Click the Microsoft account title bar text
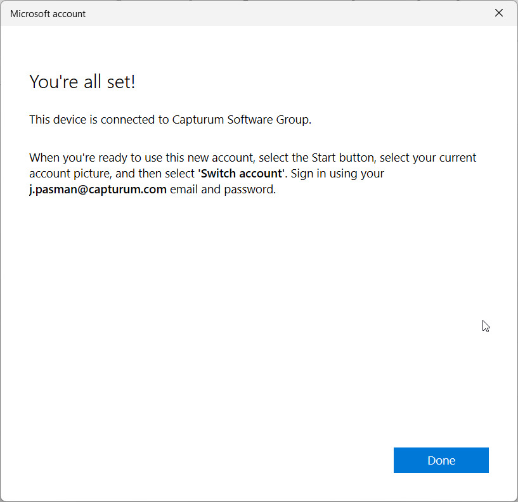 click(x=48, y=13)
